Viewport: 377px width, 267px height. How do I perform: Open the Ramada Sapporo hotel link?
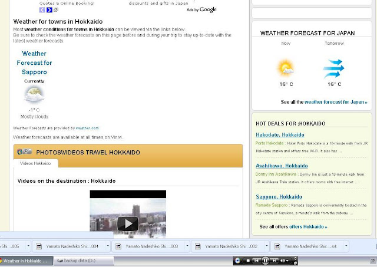tap(271, 205)
